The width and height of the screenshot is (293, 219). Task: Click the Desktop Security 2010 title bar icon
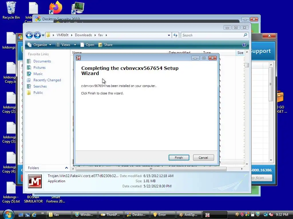pyautogui.click(x=38, y=19)
